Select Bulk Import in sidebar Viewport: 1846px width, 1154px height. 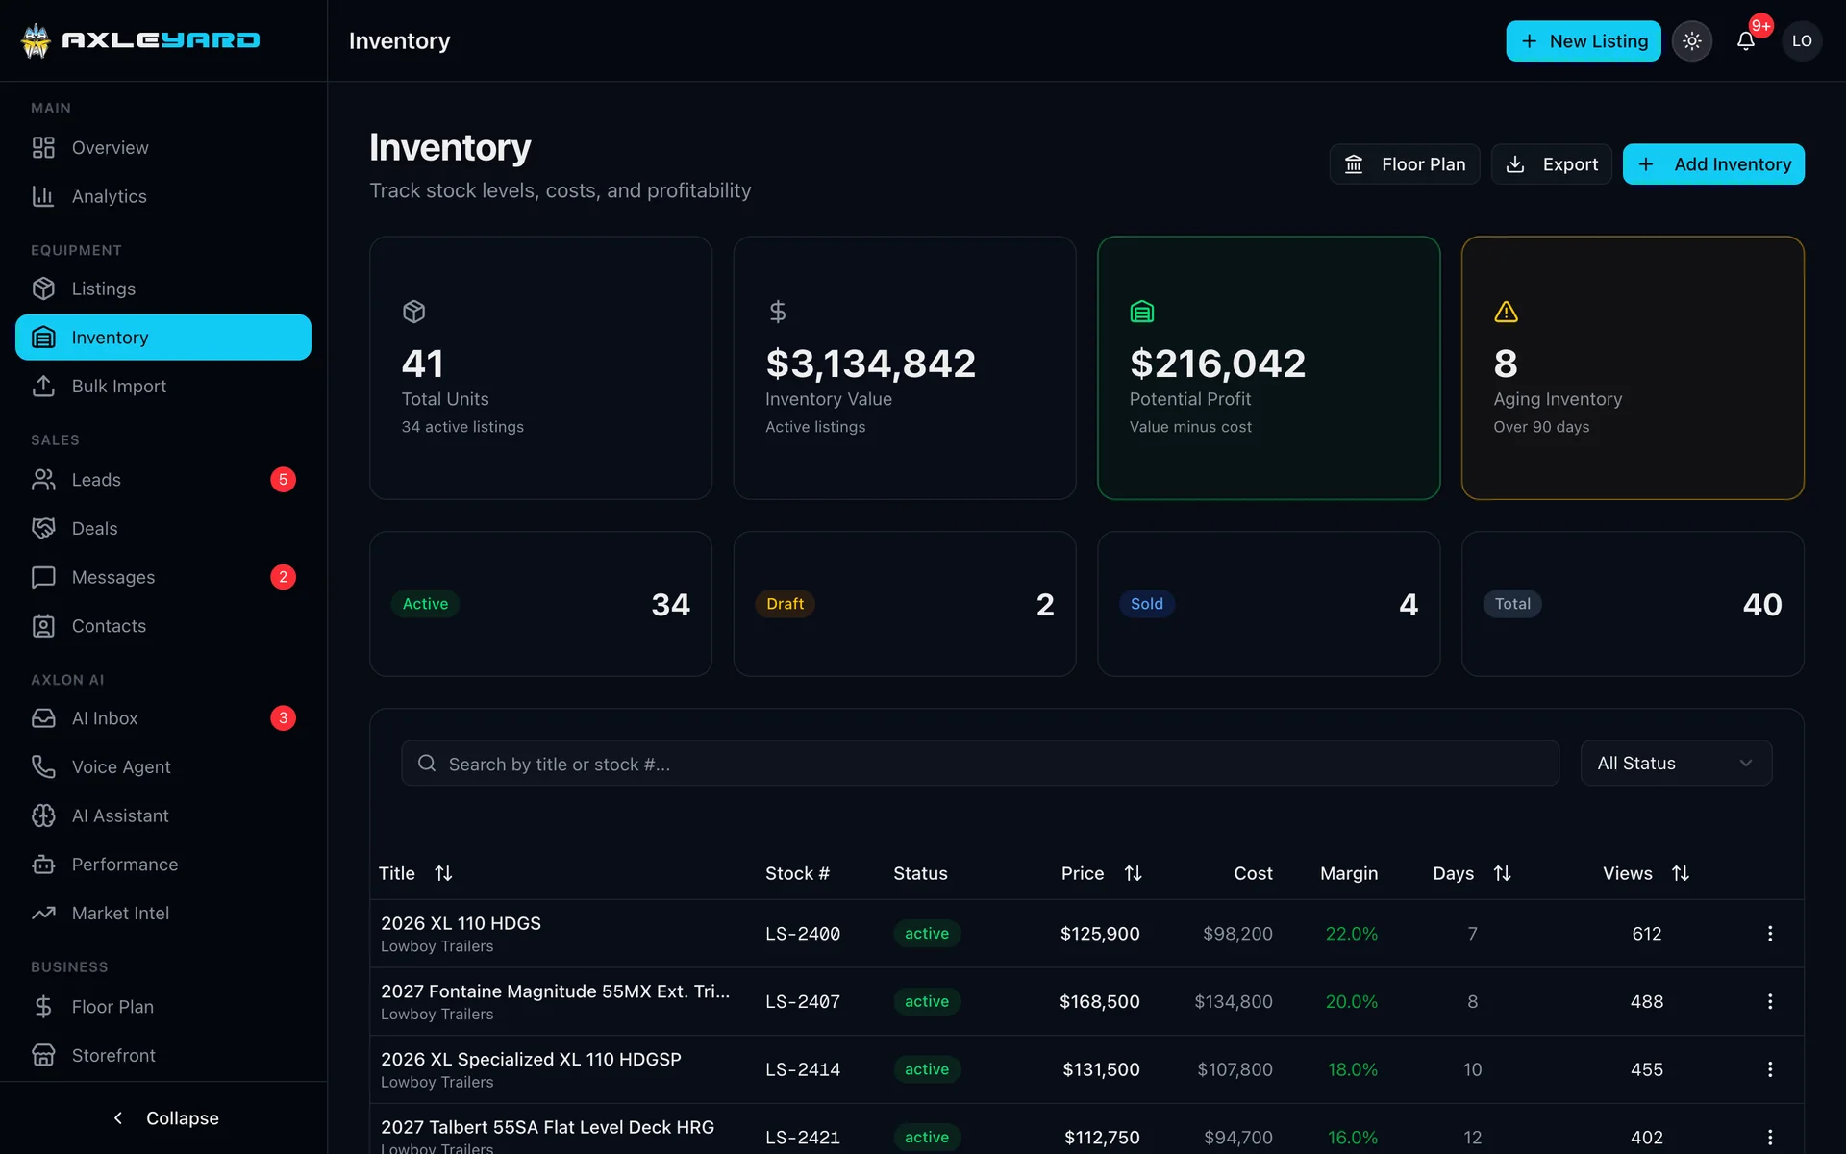pyautogui.click(x=163, y=386)
